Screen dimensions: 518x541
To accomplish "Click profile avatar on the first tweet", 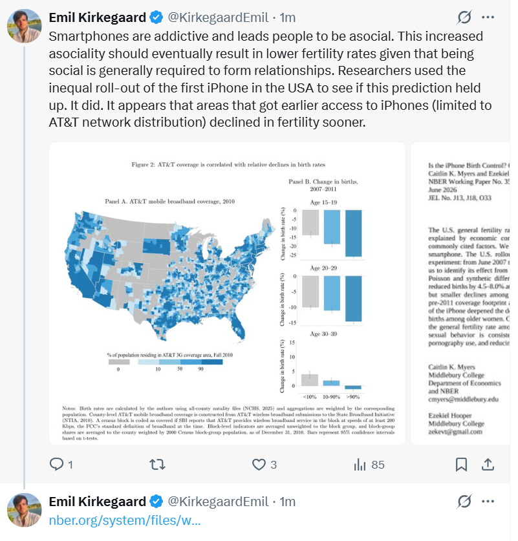I will pos(24,26).
